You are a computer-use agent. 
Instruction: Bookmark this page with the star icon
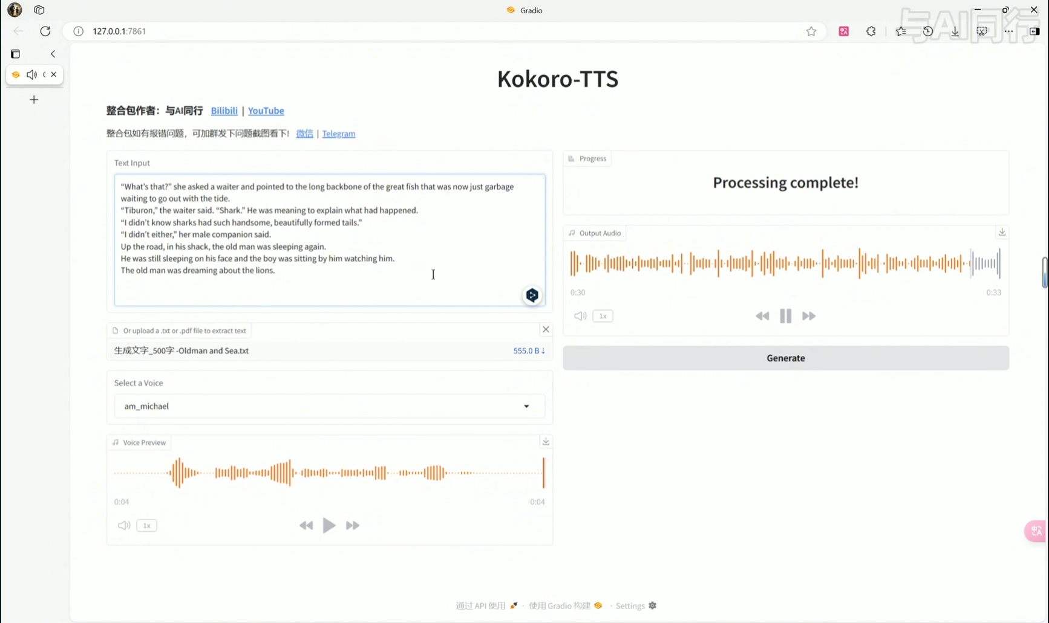pyautogui.click(x=811, y=31)
